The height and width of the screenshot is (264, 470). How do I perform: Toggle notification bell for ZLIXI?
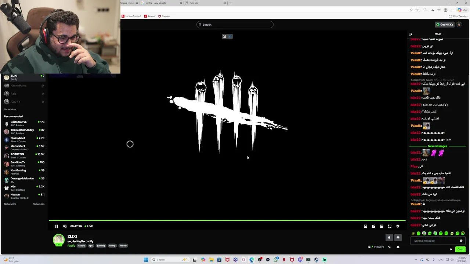389,238
